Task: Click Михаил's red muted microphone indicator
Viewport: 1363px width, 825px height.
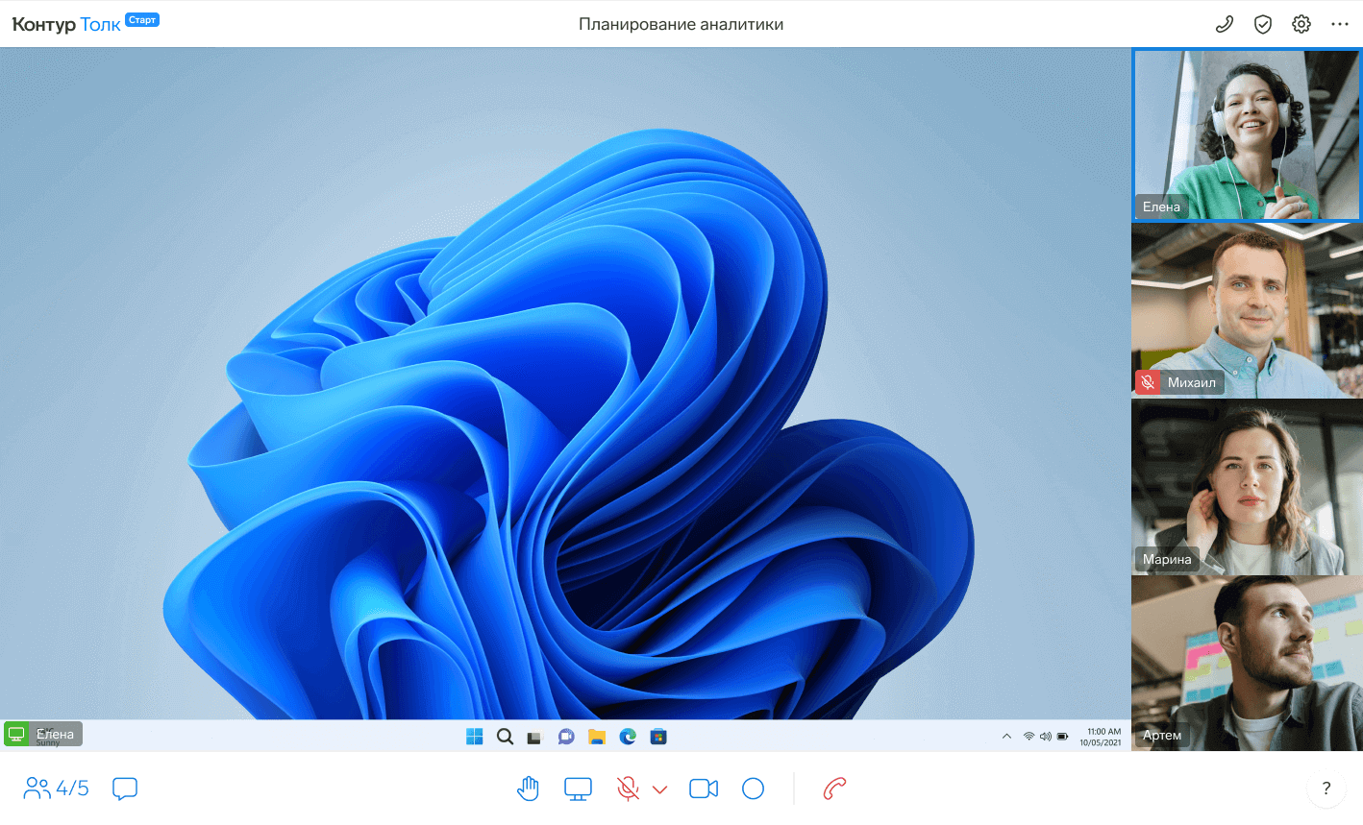Action: click(1148, 382)
